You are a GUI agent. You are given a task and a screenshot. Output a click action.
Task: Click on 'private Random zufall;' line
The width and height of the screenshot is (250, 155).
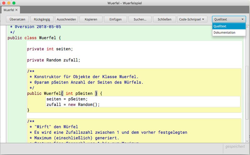pos(53,60)
